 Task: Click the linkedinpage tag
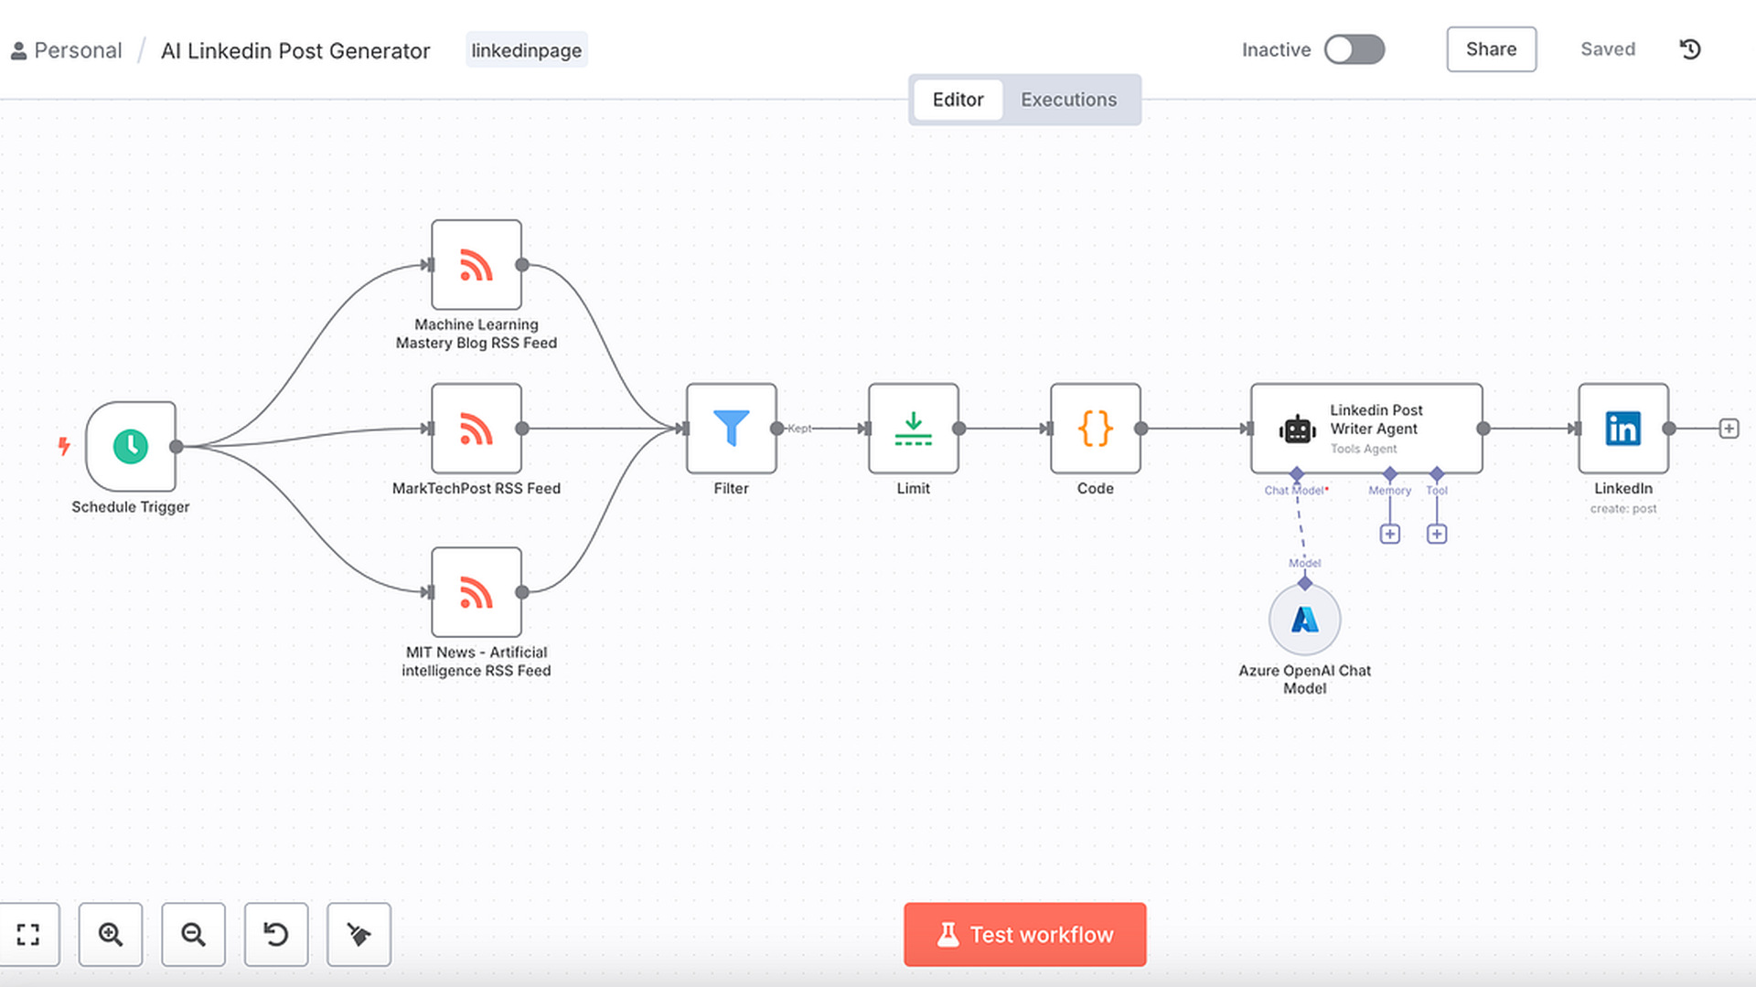527,50
